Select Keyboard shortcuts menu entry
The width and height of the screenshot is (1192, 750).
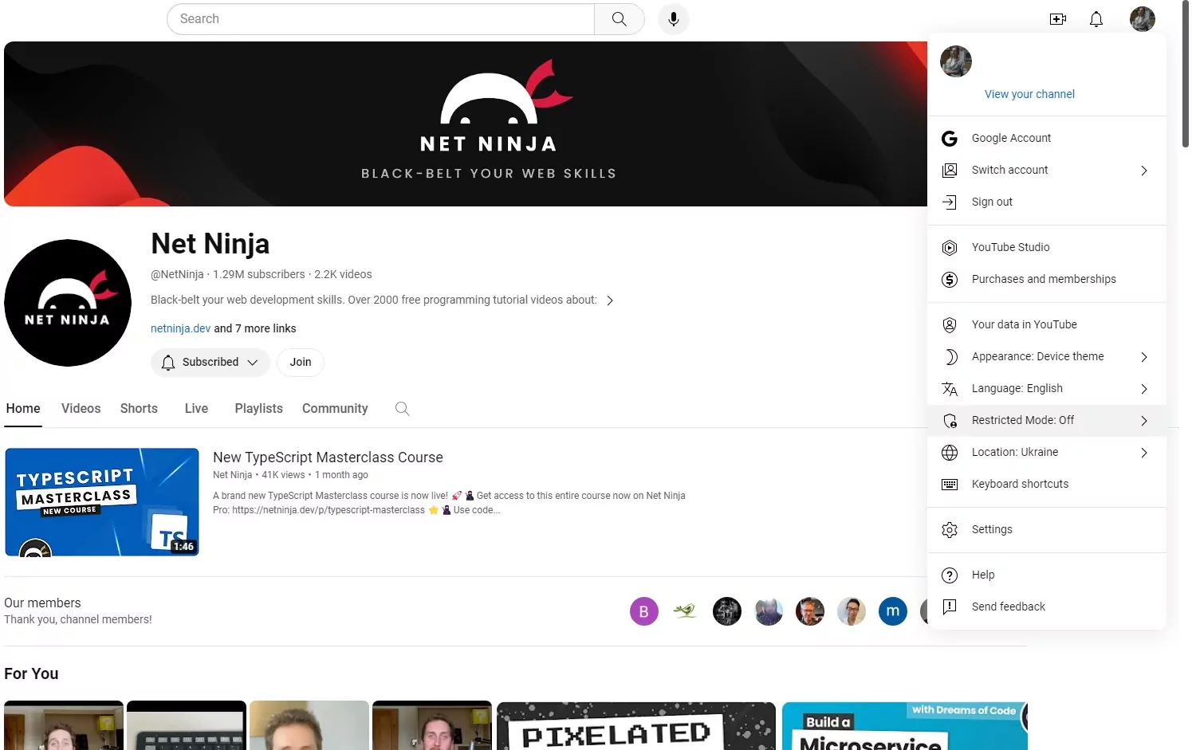[x=1047, y=485]
